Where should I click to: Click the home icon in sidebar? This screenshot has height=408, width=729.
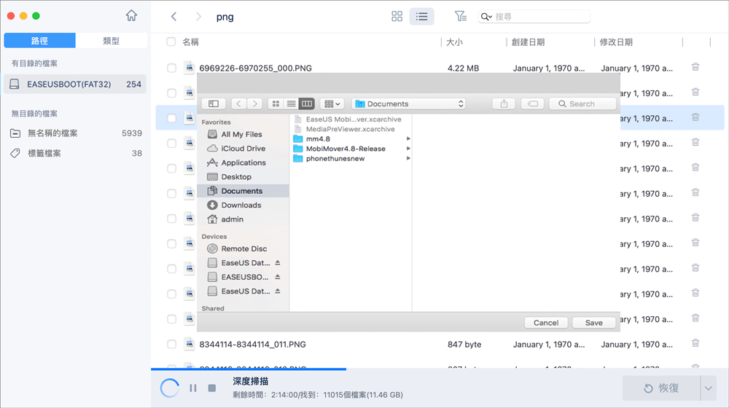pos(131,15)
